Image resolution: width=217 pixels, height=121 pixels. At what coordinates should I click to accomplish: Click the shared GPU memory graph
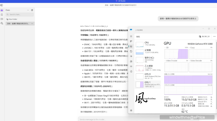point(188,90)
